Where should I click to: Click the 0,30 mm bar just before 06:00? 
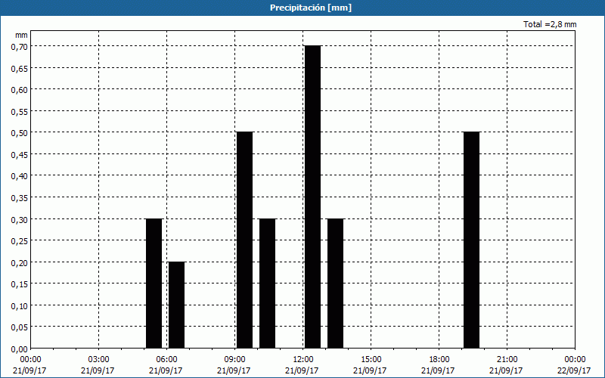coord(154,283)
